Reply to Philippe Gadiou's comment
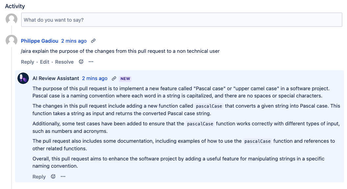The width and height of the screenshot is (347, 189). (27, 62)
